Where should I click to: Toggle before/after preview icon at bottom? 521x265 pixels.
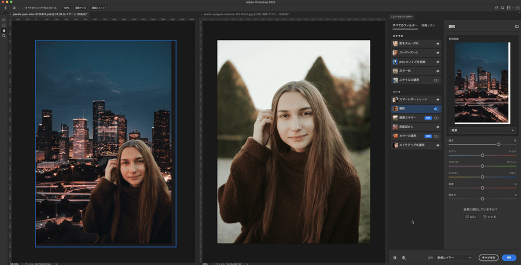point(394,257)
